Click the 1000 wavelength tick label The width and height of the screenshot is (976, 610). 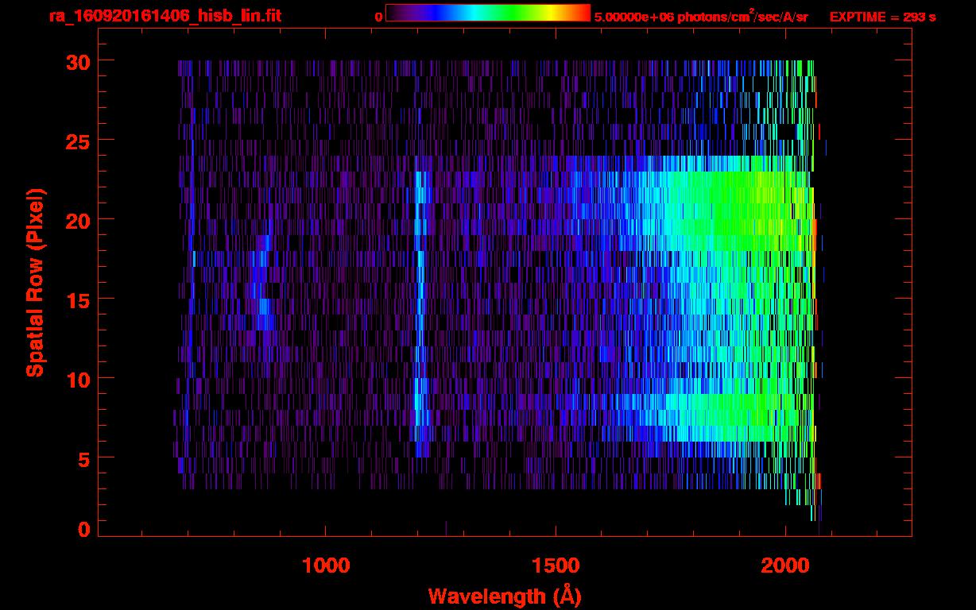326,566
